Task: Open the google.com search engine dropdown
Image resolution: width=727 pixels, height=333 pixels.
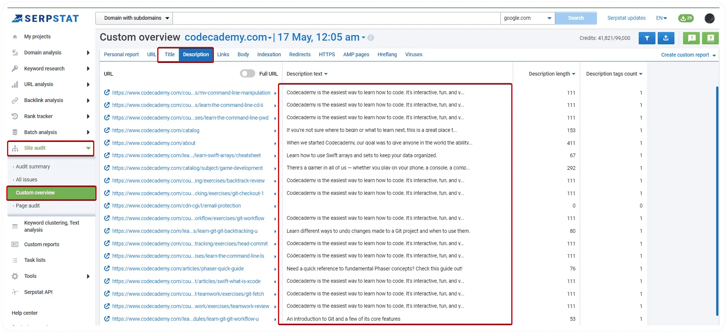Action: click(528, 18)
